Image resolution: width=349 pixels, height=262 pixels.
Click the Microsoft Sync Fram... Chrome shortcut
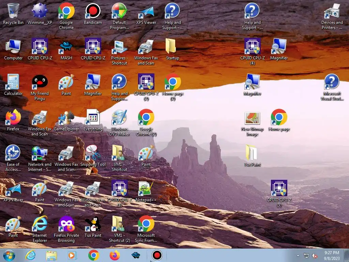tap(146, 229)
